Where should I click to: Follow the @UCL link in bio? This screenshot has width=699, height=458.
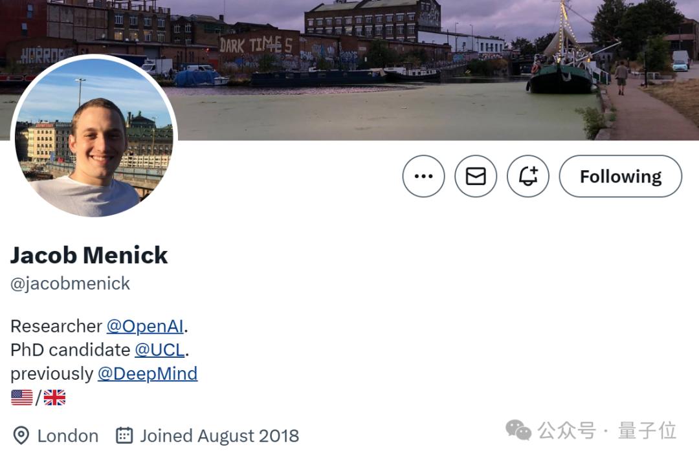coord(159,349)
